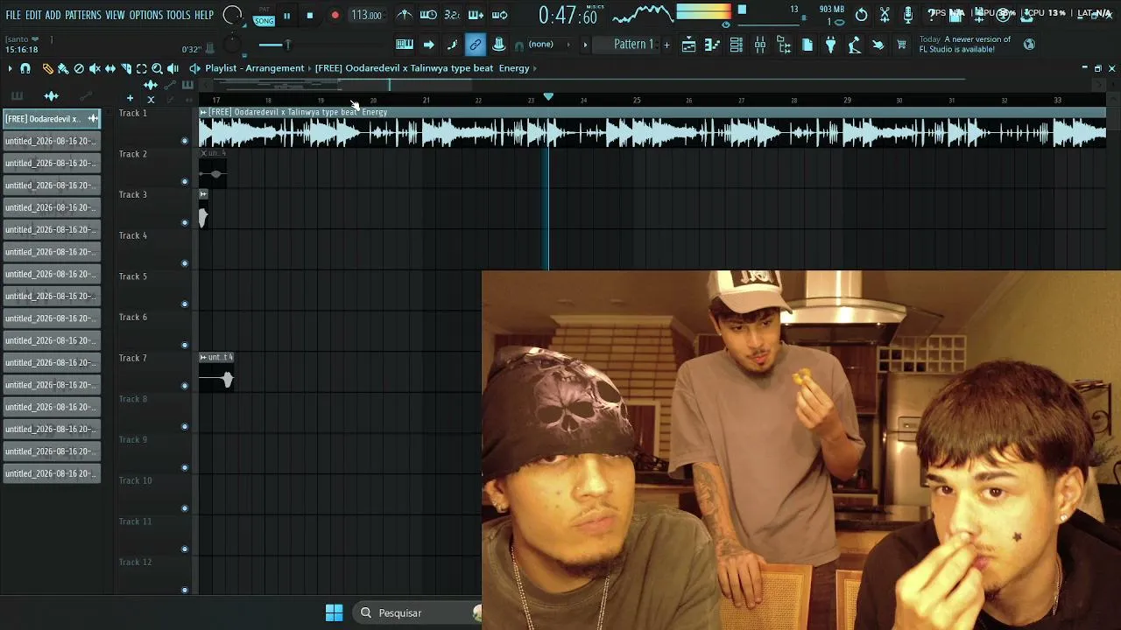Open the OPTIONS menu
This screenshot has height=630, width=1121.
(146, 16)
